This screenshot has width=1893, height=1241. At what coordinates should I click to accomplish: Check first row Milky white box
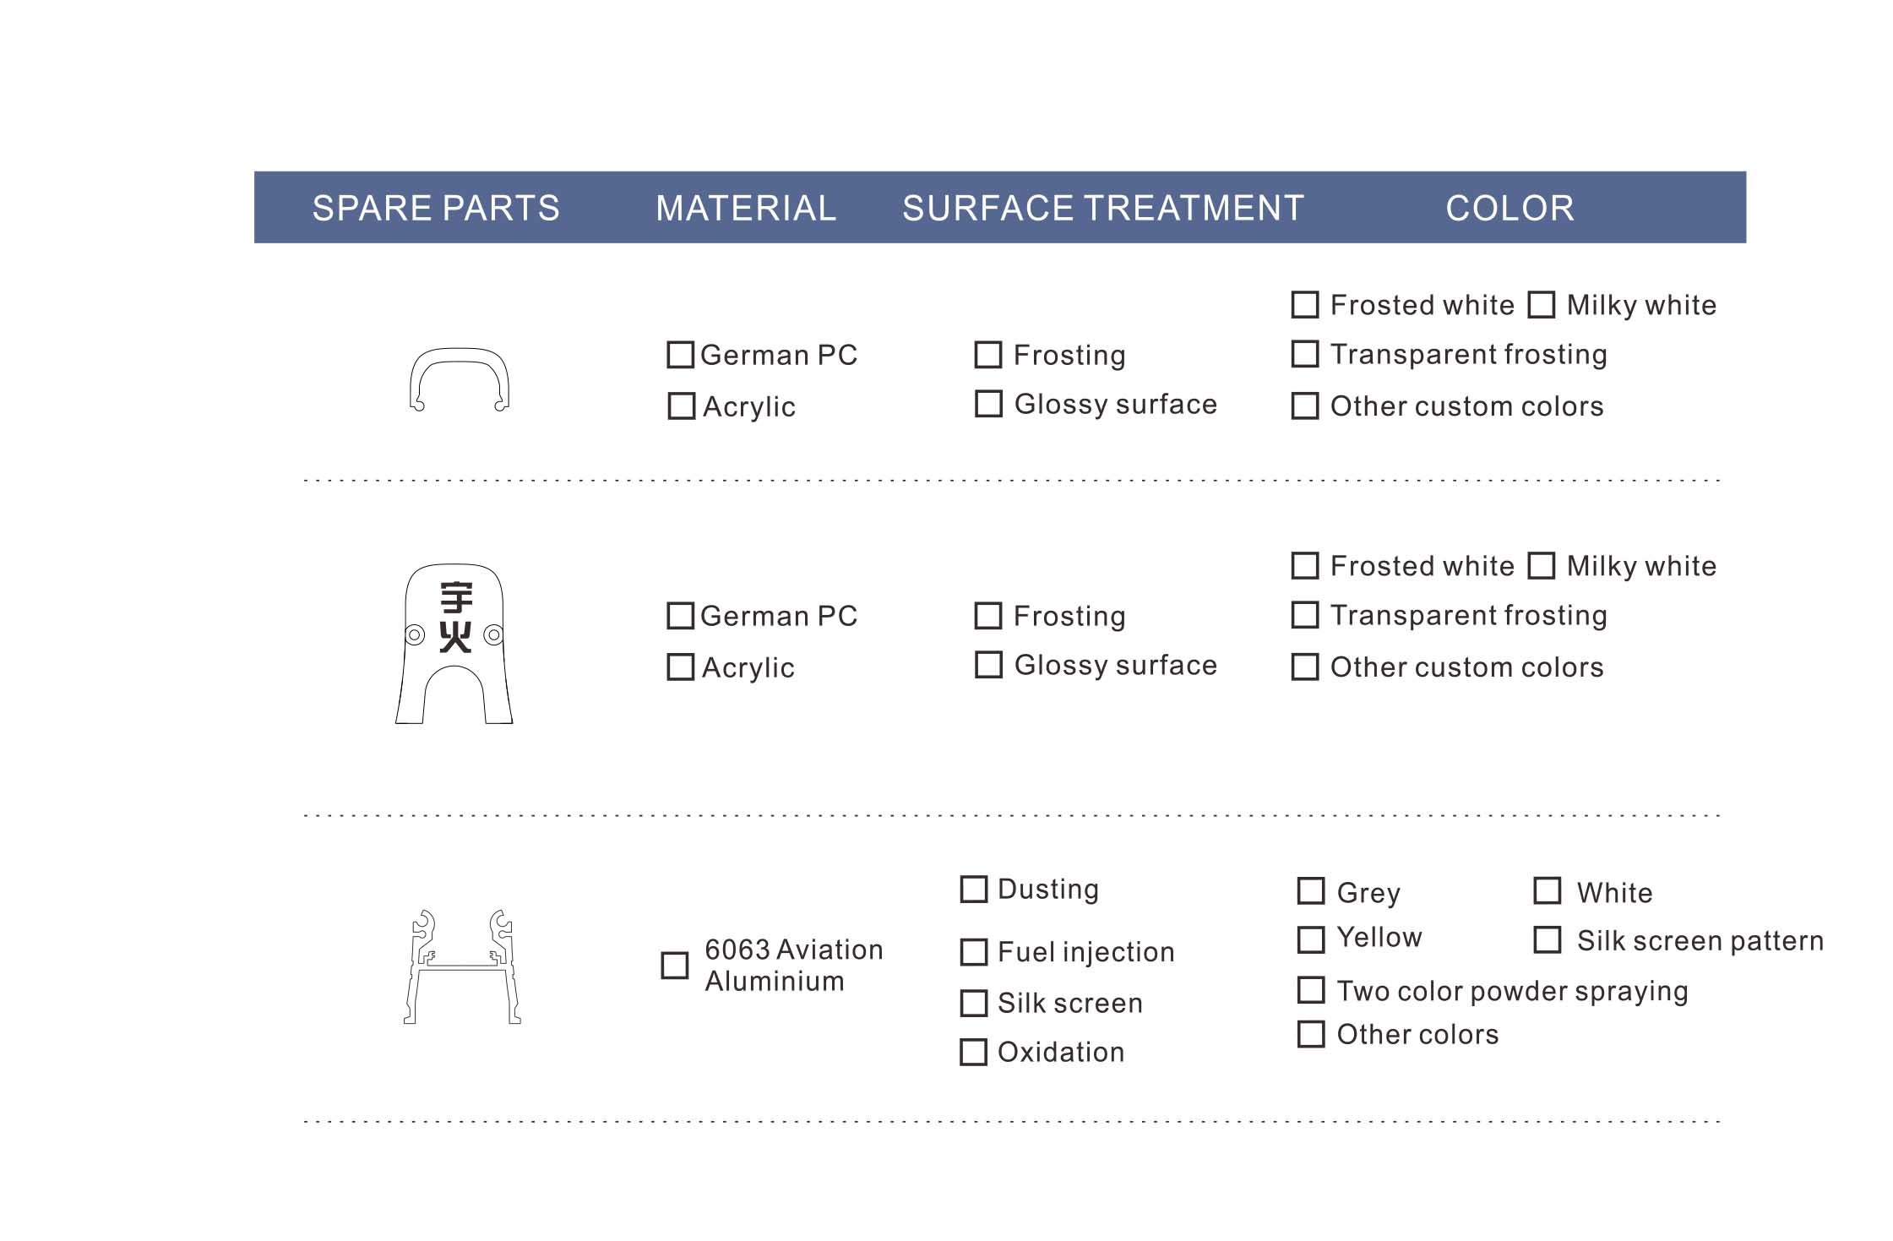pyautogui.click(x=1541, y=304)
